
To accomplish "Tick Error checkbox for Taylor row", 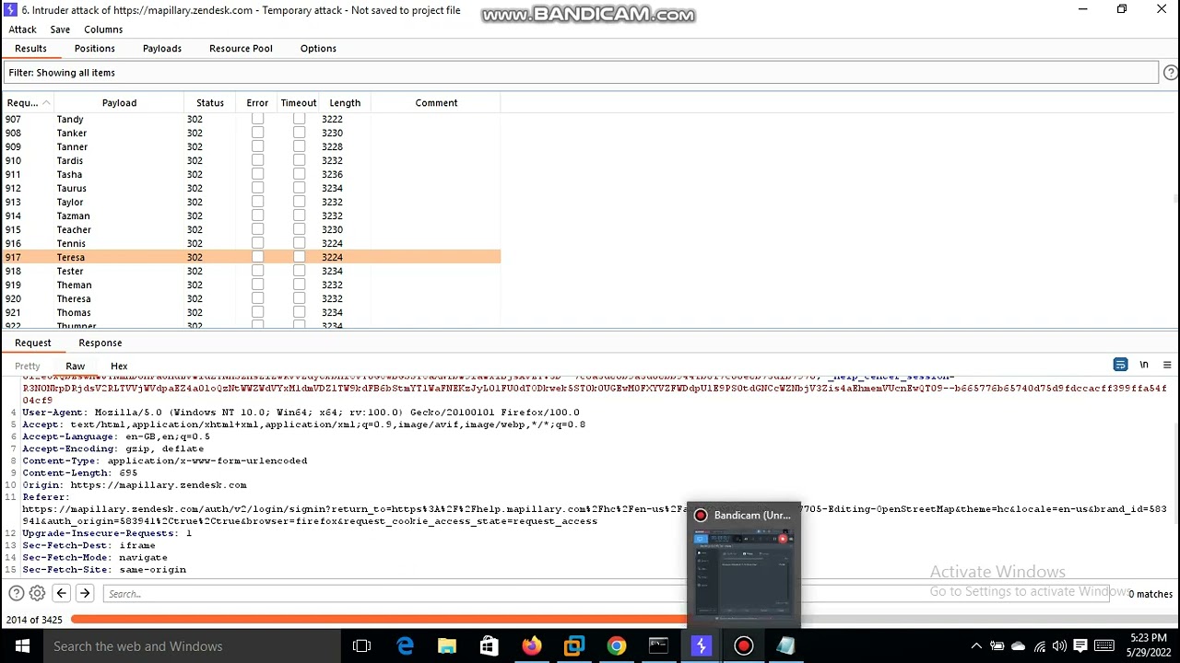I will click(257, 202).
